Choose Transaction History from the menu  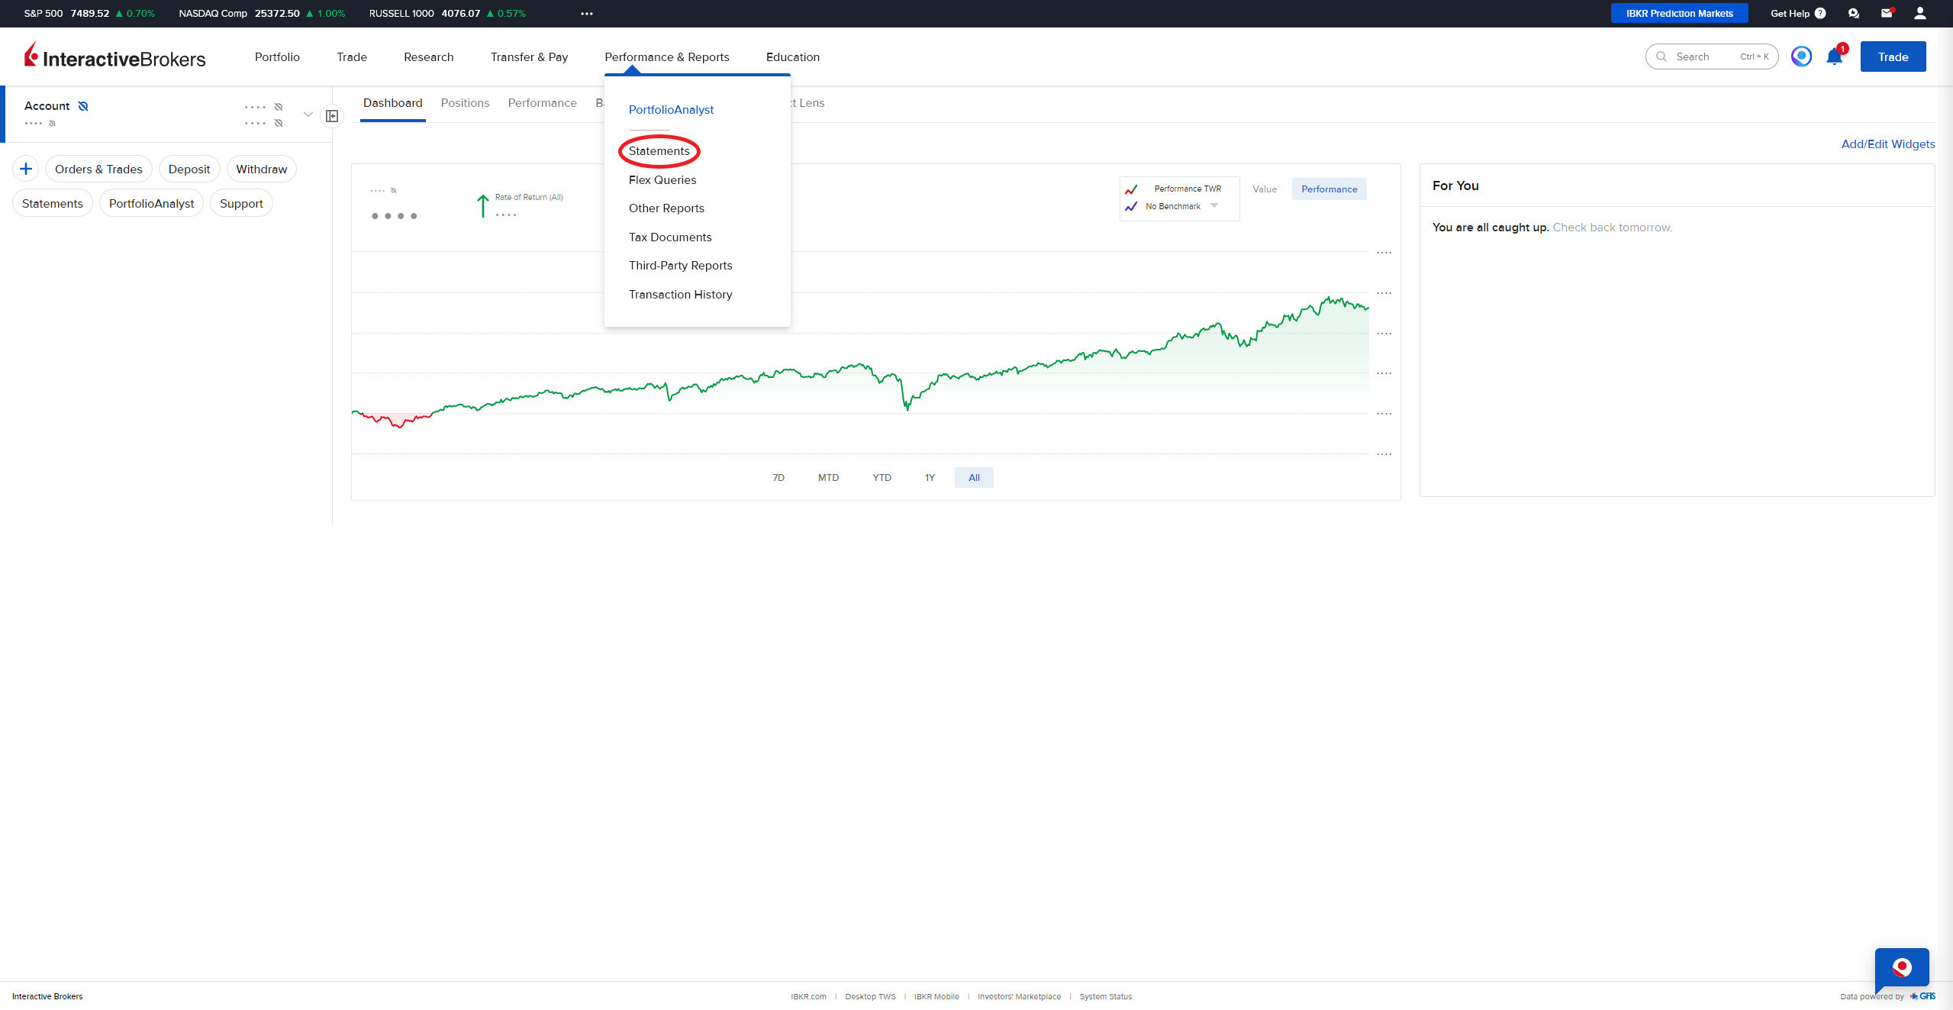click(680, 295)
